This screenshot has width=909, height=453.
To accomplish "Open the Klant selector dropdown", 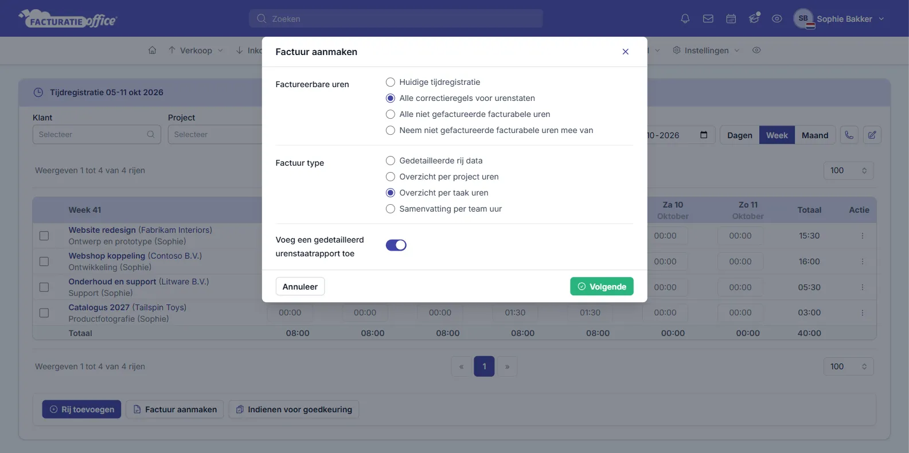I will [x=97, y=135].
